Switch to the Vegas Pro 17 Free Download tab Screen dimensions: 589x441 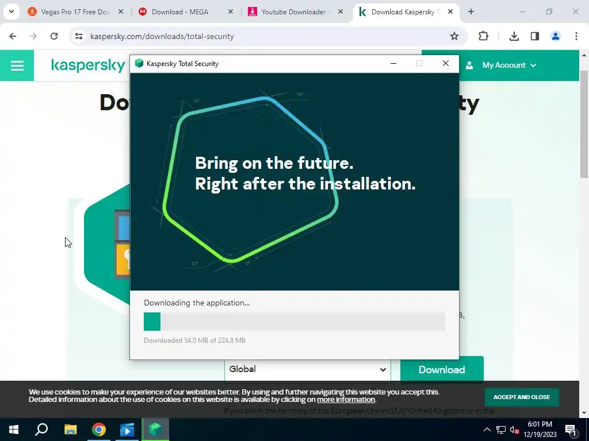[x=75, y=12]
